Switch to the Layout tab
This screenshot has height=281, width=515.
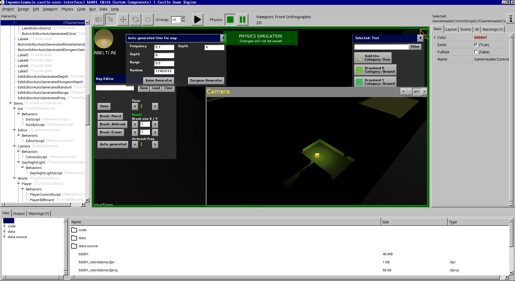coord(451,29)
